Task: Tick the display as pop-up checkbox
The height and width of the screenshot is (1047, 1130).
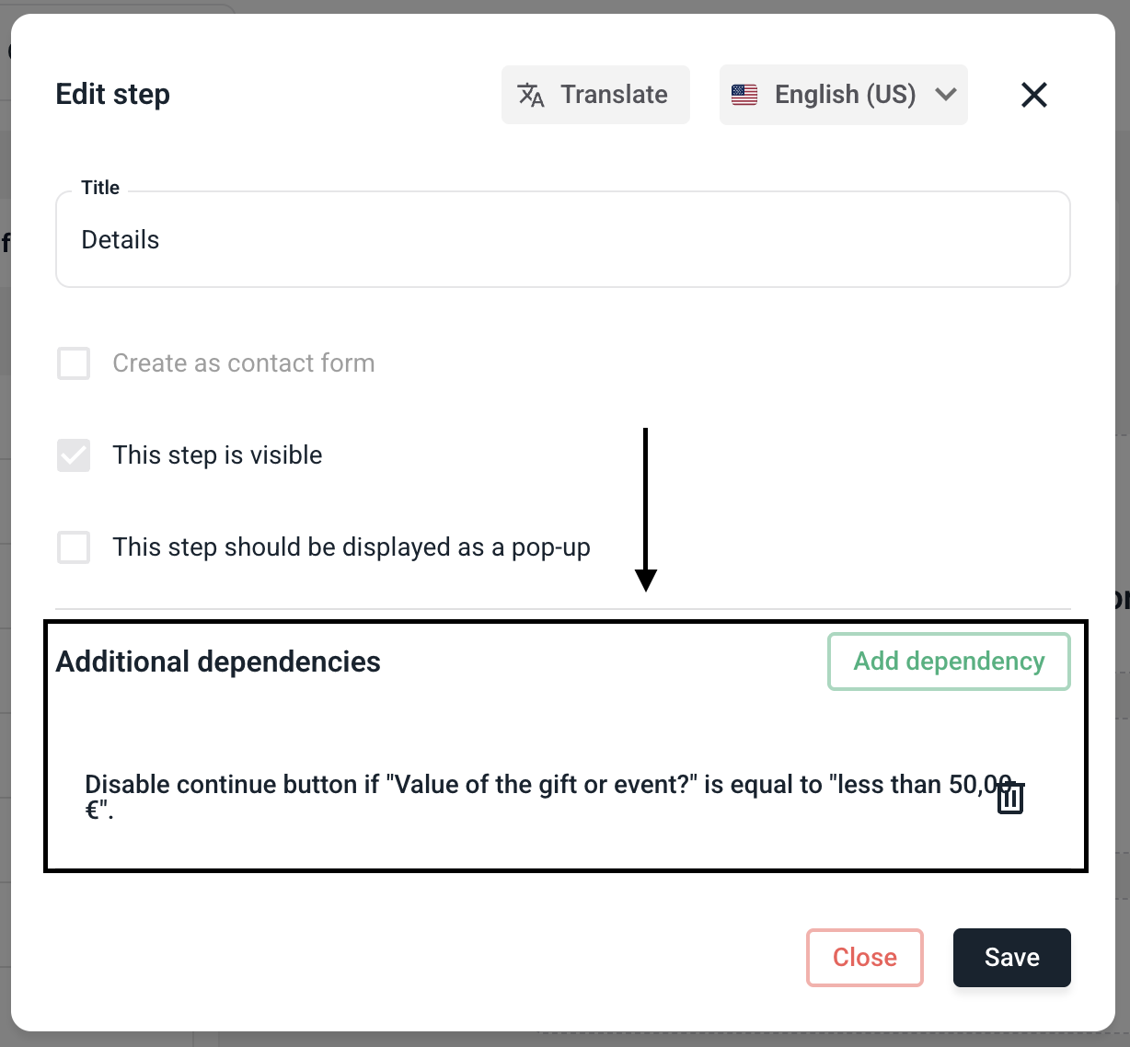Action: point(74,547)
